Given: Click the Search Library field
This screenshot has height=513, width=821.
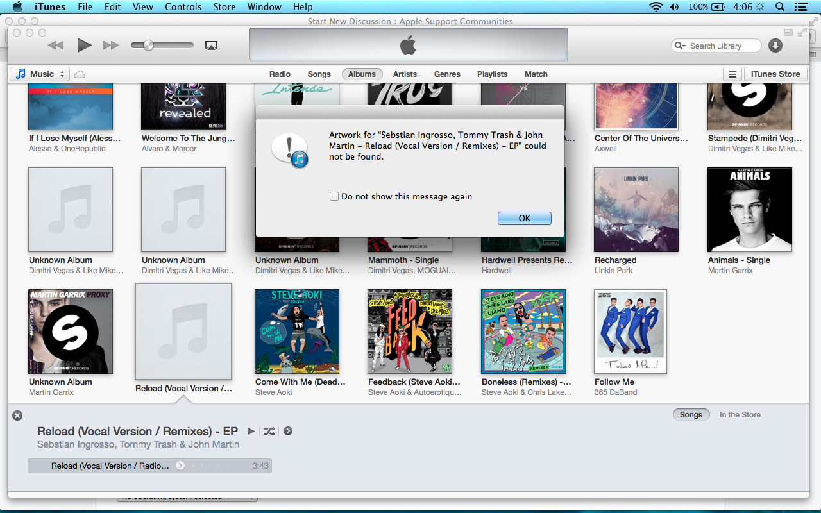Looking at the screenshot, I should pos(716,46).
